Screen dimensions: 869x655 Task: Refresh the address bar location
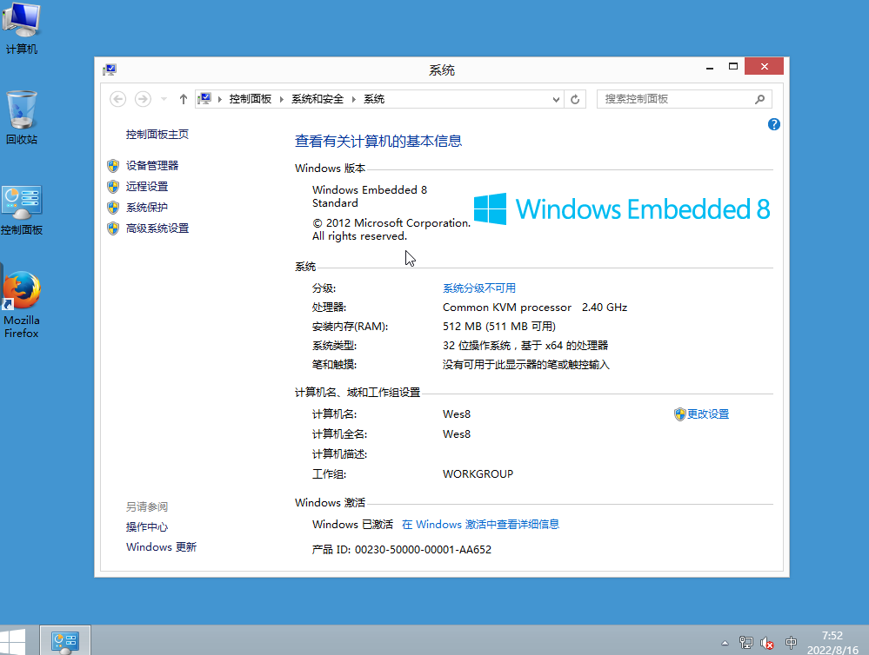(575, 99)
